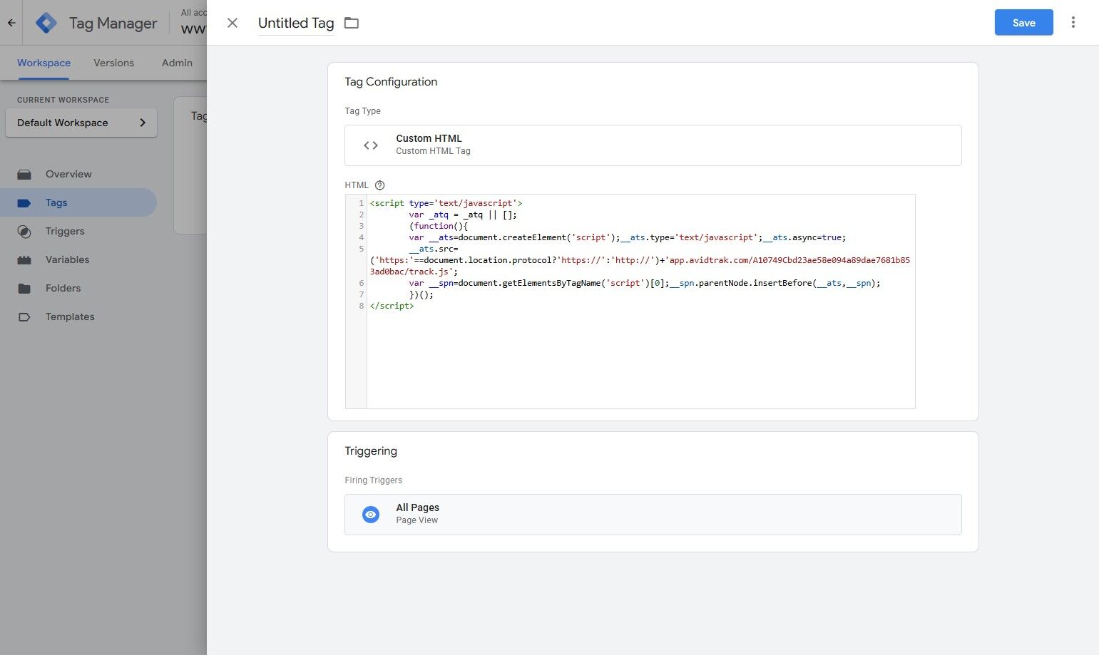Image resolution: width=1099 pixels, height=655 pixels.
Task: Save the tag
Action: [1023, 22]
